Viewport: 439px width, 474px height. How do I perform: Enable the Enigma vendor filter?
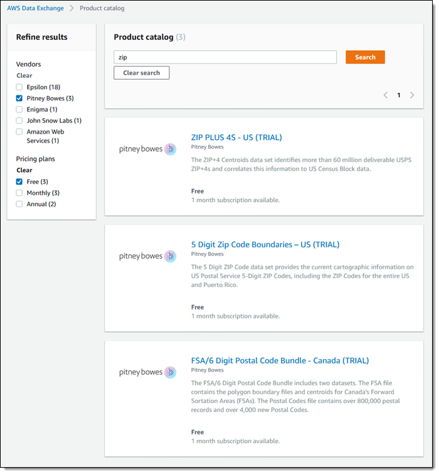coord(19,110)
